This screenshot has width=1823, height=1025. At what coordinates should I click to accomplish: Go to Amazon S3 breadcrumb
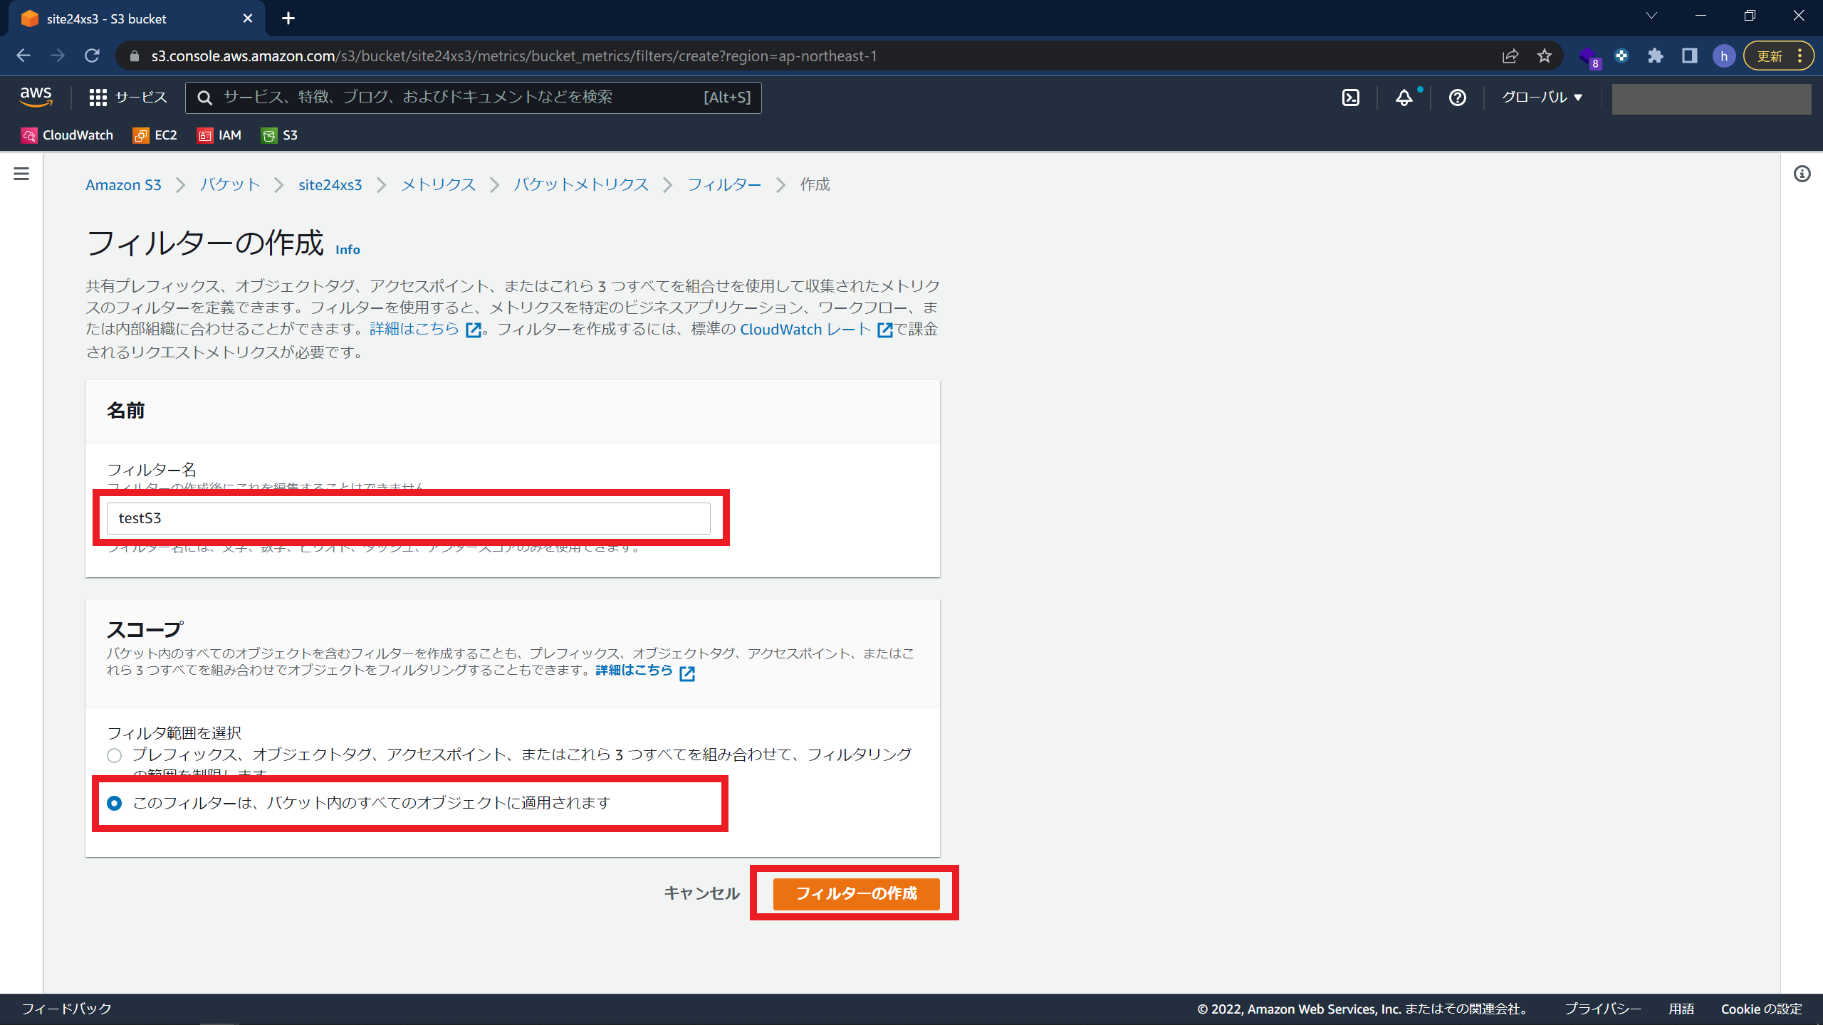(123, 185)
